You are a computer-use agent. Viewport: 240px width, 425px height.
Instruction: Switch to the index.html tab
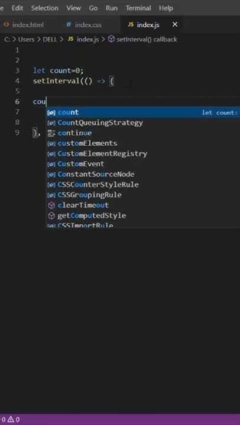(x=27, y=25)
